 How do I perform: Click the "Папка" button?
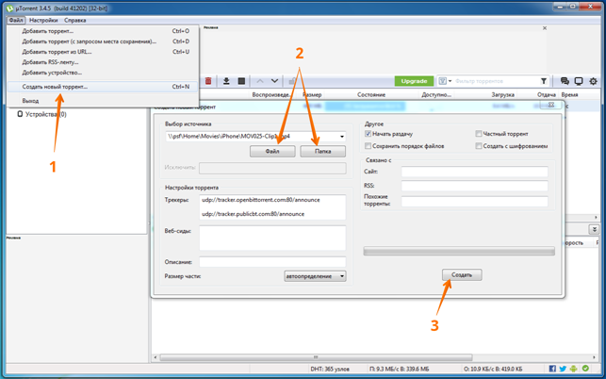322,151
